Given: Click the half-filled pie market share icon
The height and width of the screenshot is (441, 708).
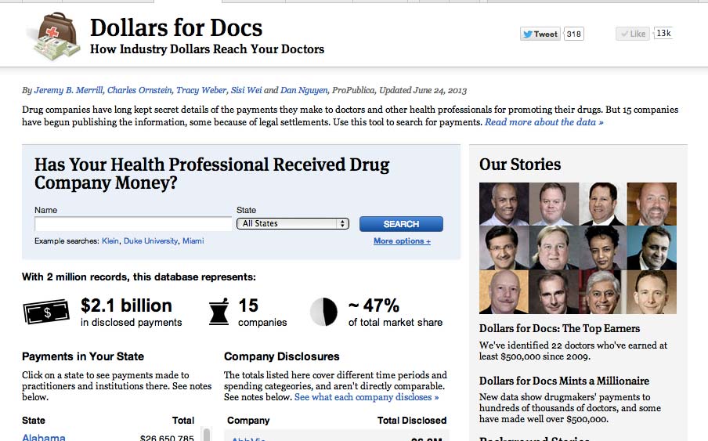Looking at the screenshot, I should (x=323, y=312).
